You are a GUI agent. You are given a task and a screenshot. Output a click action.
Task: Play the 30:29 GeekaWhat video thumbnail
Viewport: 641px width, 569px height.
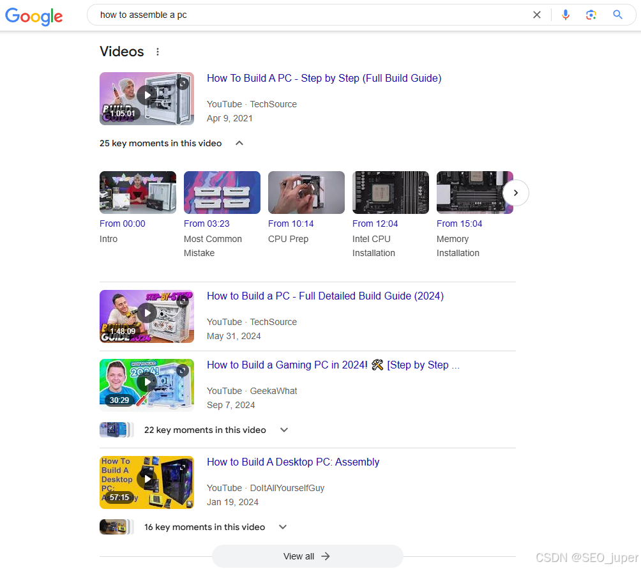147,385
